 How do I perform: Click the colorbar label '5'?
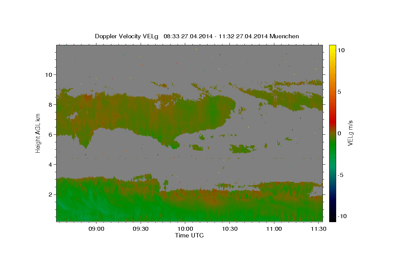coord(339,92)
